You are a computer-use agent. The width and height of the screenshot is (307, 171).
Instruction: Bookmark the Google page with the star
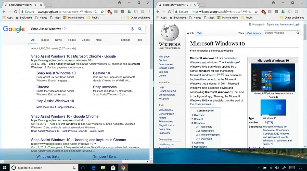pos(102,12)
